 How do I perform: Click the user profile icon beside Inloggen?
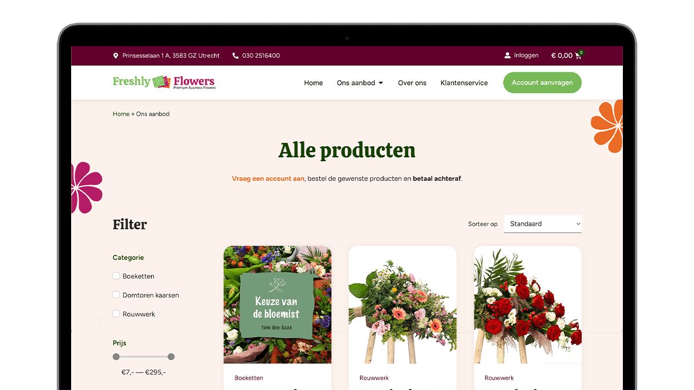pos(507,55)
